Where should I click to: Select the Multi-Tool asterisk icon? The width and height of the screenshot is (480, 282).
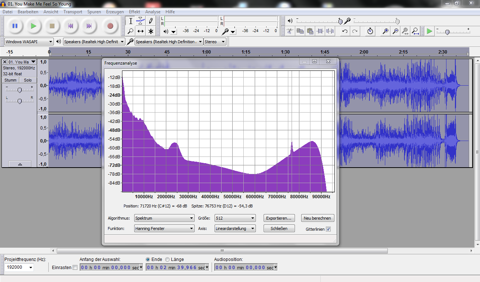coord(150,31)
